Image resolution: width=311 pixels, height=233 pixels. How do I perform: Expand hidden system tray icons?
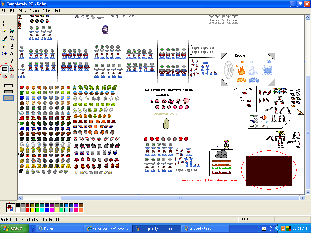point(277,229)
